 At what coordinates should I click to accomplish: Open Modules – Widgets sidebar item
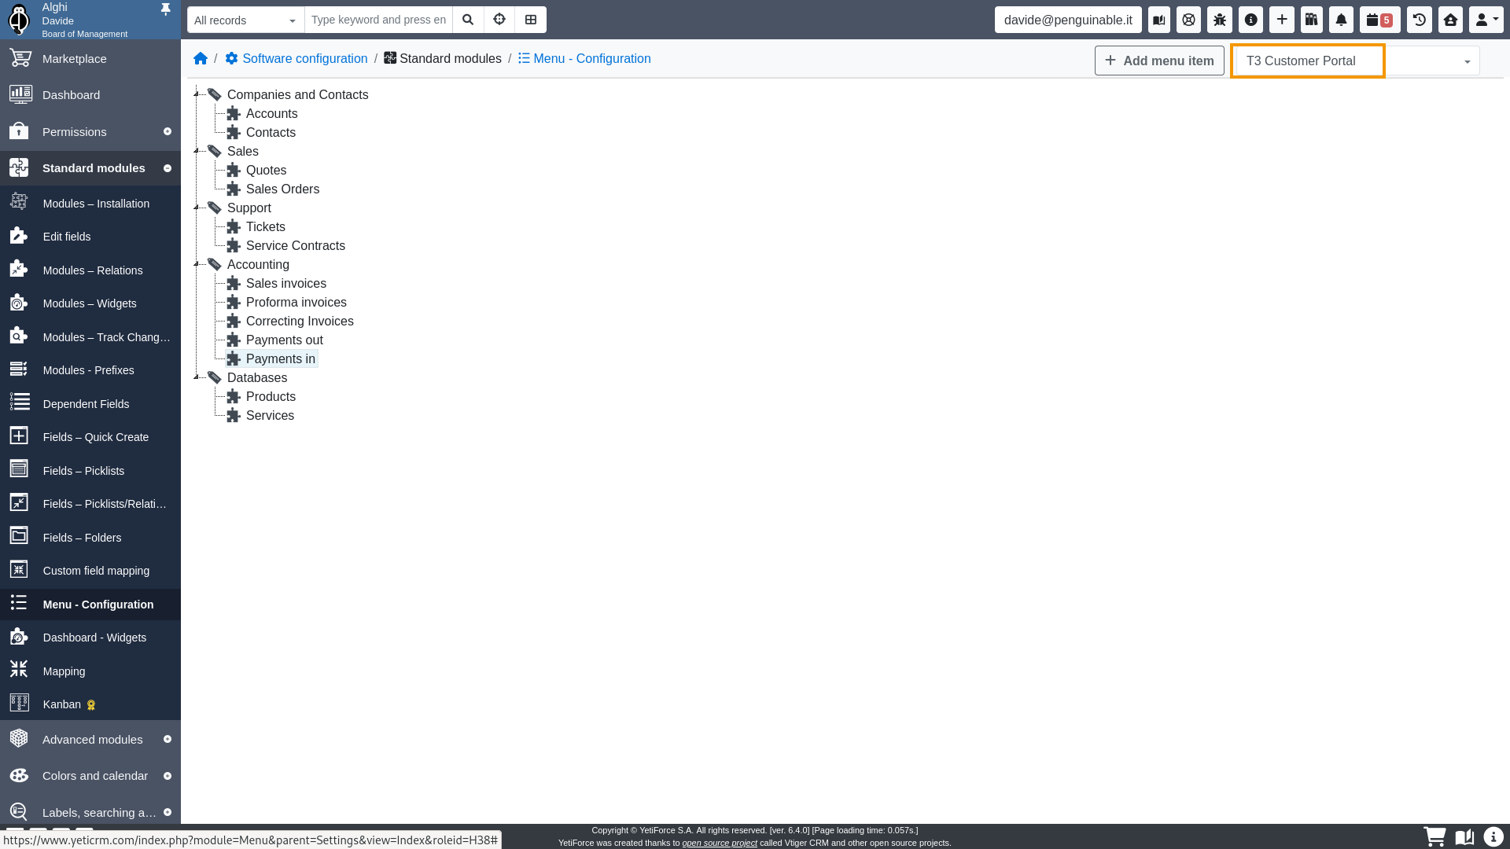[90, 303]
